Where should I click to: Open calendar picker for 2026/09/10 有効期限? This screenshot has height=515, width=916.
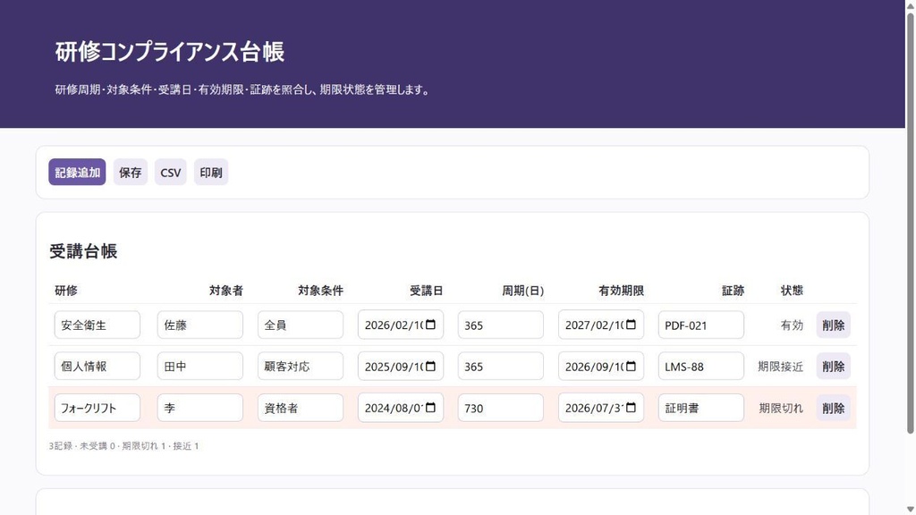click(x=631, y=366)
